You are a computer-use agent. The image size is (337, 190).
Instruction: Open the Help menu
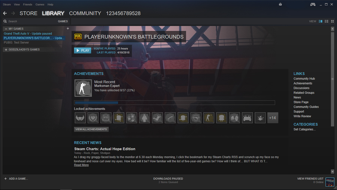pos(50,4)
